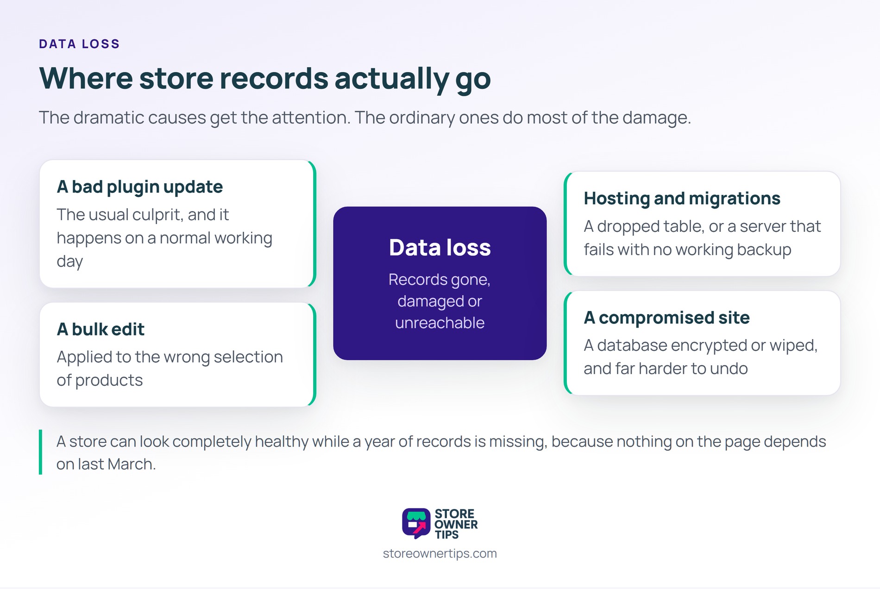The image size is (880, 589).
Task: Select the 'A bad plugin update' card heading
Action: (139, 187)
